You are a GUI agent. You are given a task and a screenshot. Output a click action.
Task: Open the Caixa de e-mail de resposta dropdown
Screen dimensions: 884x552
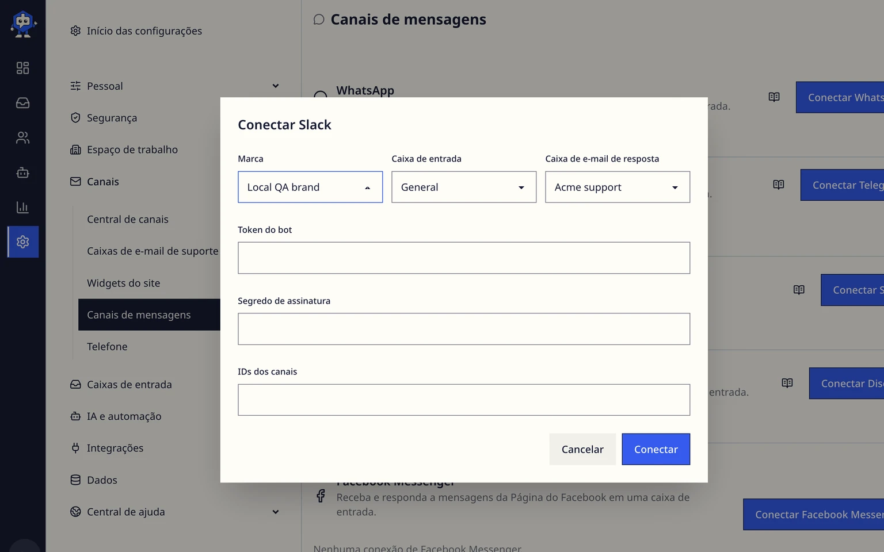click(x=618, y=187)
